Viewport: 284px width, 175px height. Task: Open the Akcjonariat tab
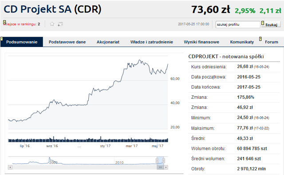(108, 42)
